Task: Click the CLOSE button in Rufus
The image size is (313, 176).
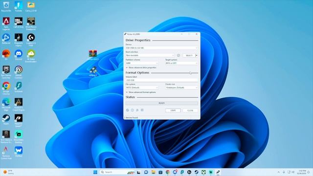Action: [x=190, y=110]
